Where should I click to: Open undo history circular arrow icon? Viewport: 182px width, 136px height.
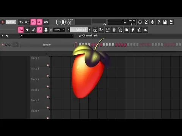tap(140, 22)
